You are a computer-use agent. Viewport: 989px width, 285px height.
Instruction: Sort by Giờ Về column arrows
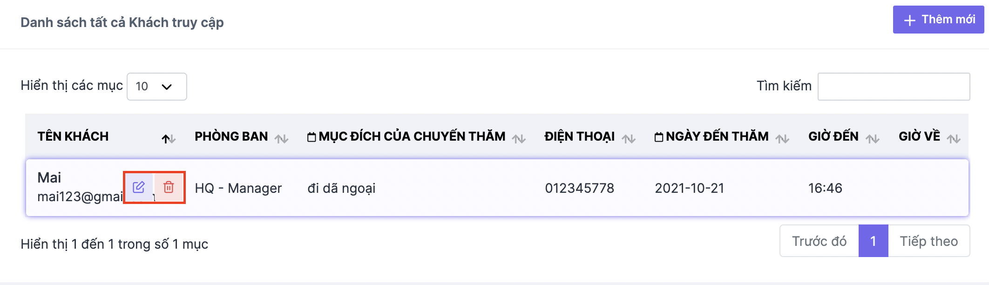(x=954, y=138)
